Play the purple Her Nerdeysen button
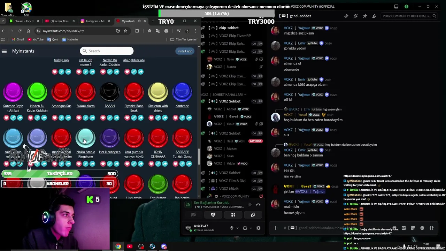446x251 pixels. pos(110,138)
